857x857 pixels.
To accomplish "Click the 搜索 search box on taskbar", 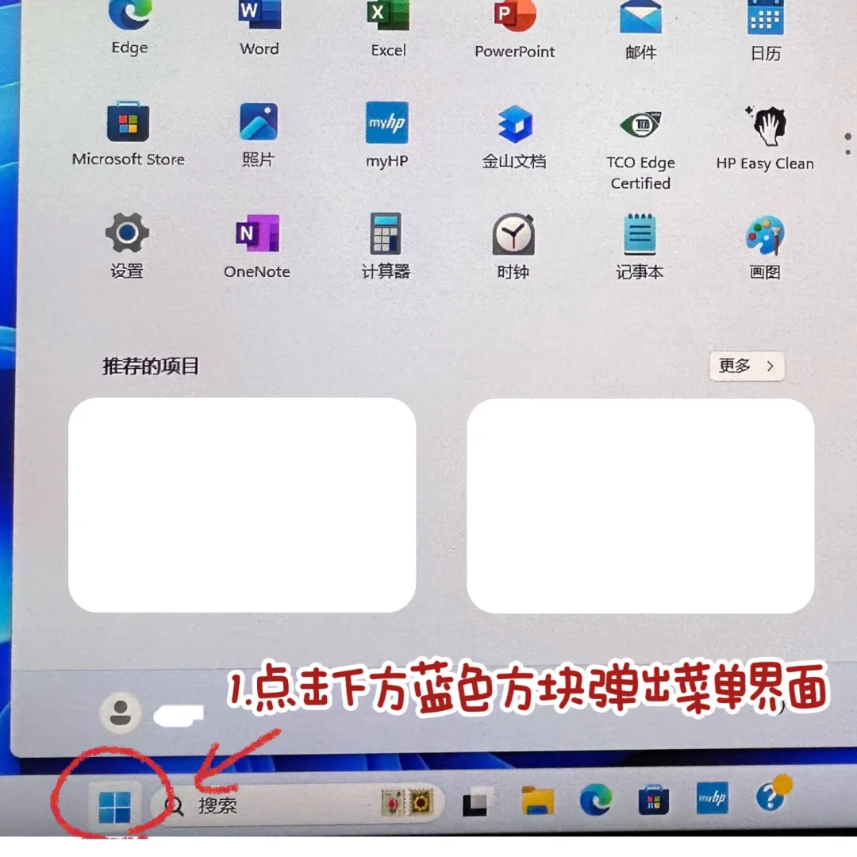I will point(299,804).
